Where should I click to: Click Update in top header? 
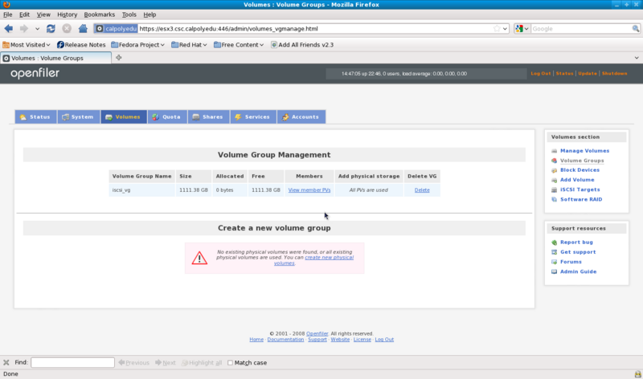pos(588,73)
